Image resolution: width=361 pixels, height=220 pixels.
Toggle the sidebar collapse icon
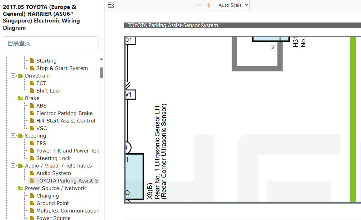click(111, 5)
